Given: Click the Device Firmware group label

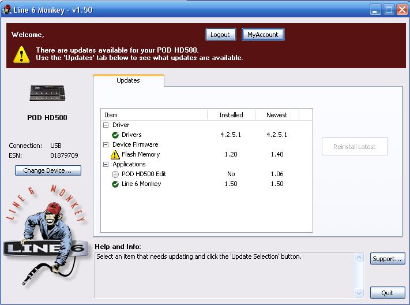Looking at the screenshot, I should [135, 144].
